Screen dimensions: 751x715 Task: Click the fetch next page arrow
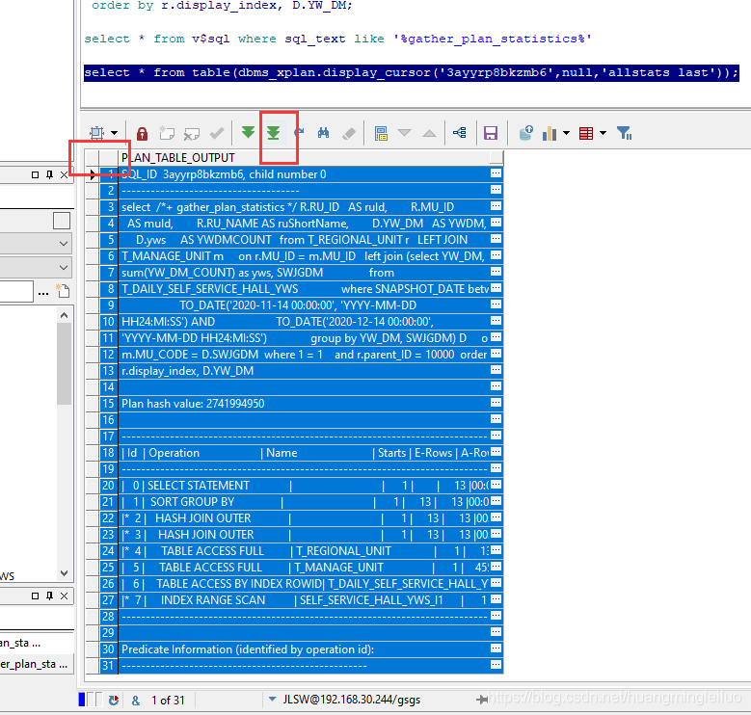(x=248, y=132)
